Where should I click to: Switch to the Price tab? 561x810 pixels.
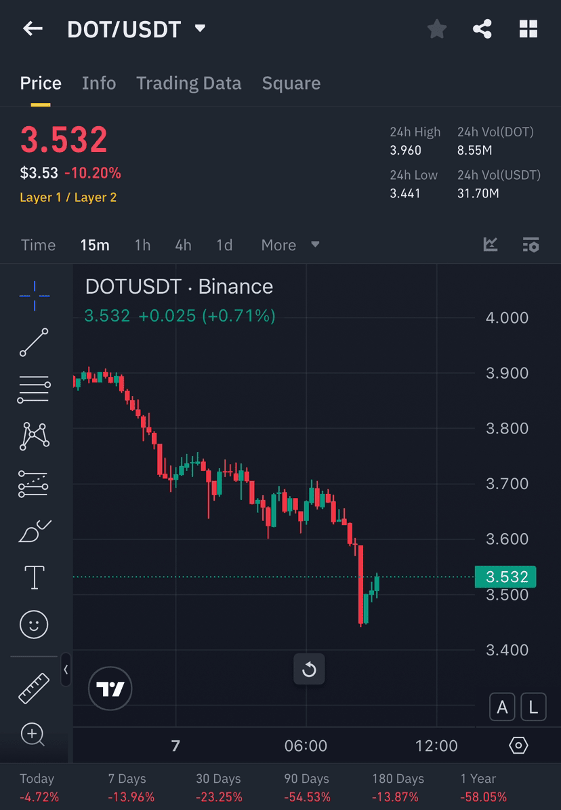pyautogui.click(x=41, y=83)
